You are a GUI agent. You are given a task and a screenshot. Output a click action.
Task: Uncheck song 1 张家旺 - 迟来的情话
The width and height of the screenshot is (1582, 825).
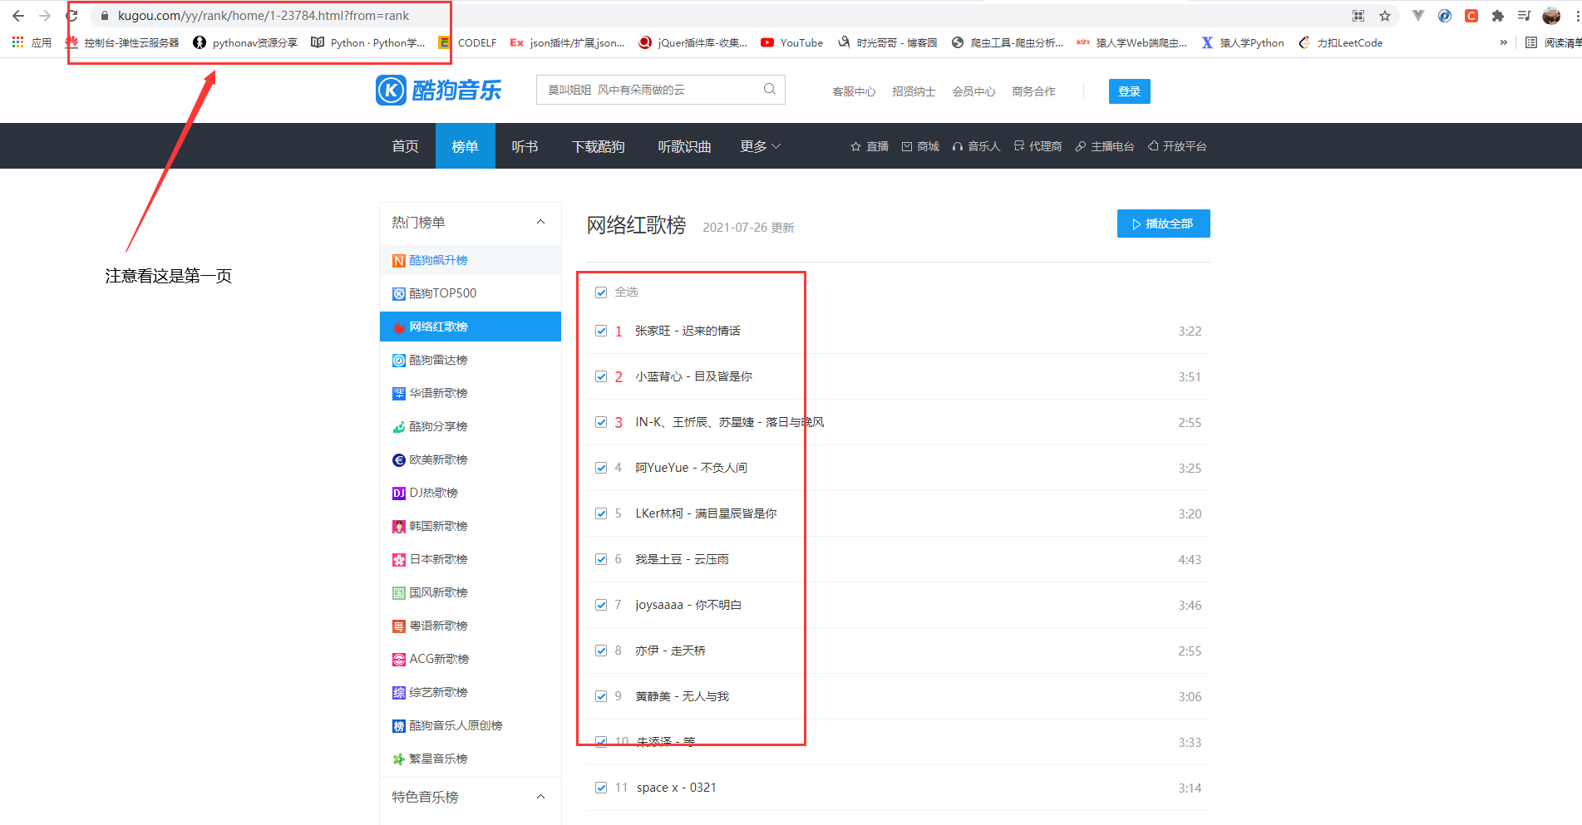click(601, 330)
